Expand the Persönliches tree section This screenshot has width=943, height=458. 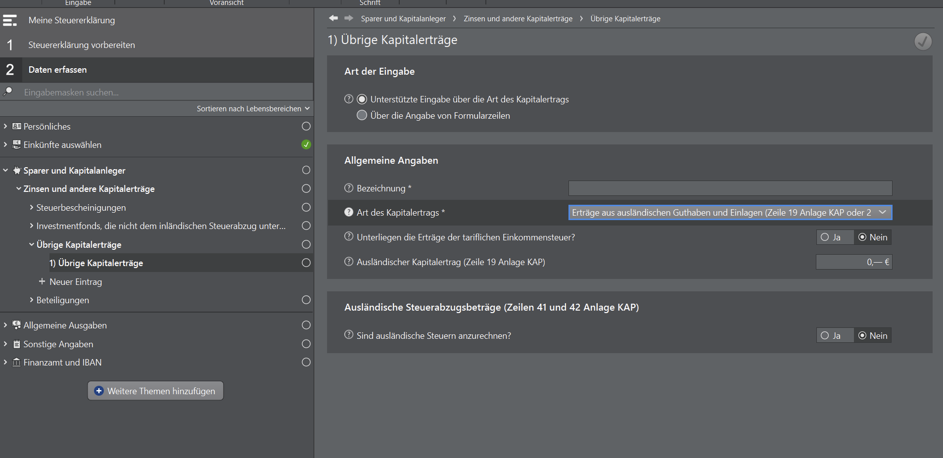(x=5, y=126)
